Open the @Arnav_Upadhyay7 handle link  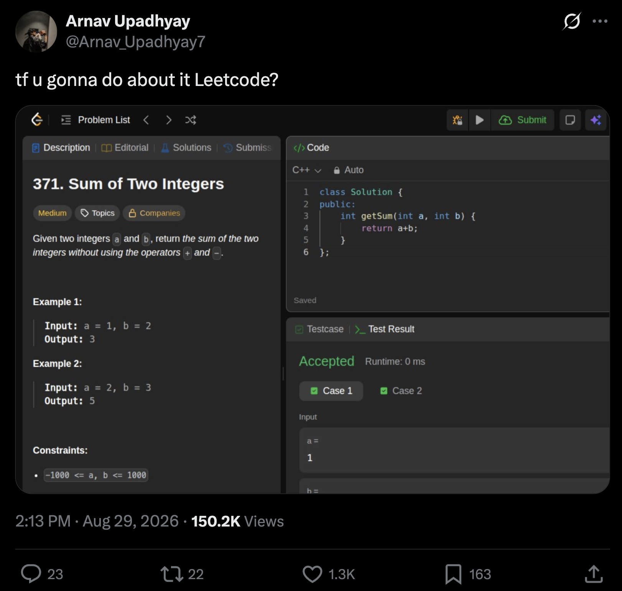[x=136, y=42]
